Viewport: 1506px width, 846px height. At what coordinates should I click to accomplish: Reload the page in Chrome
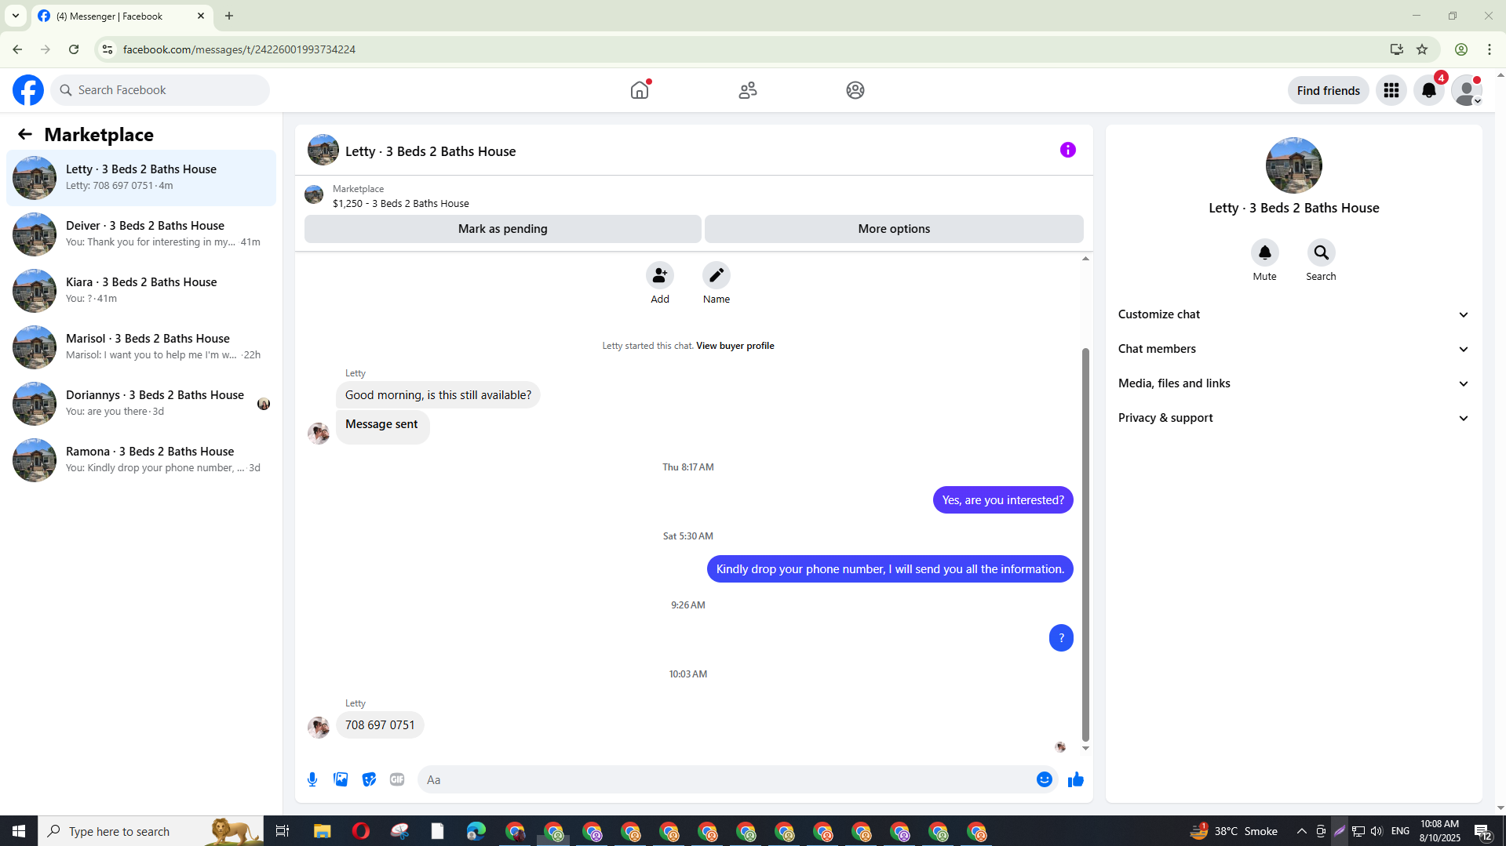(74, 49)
